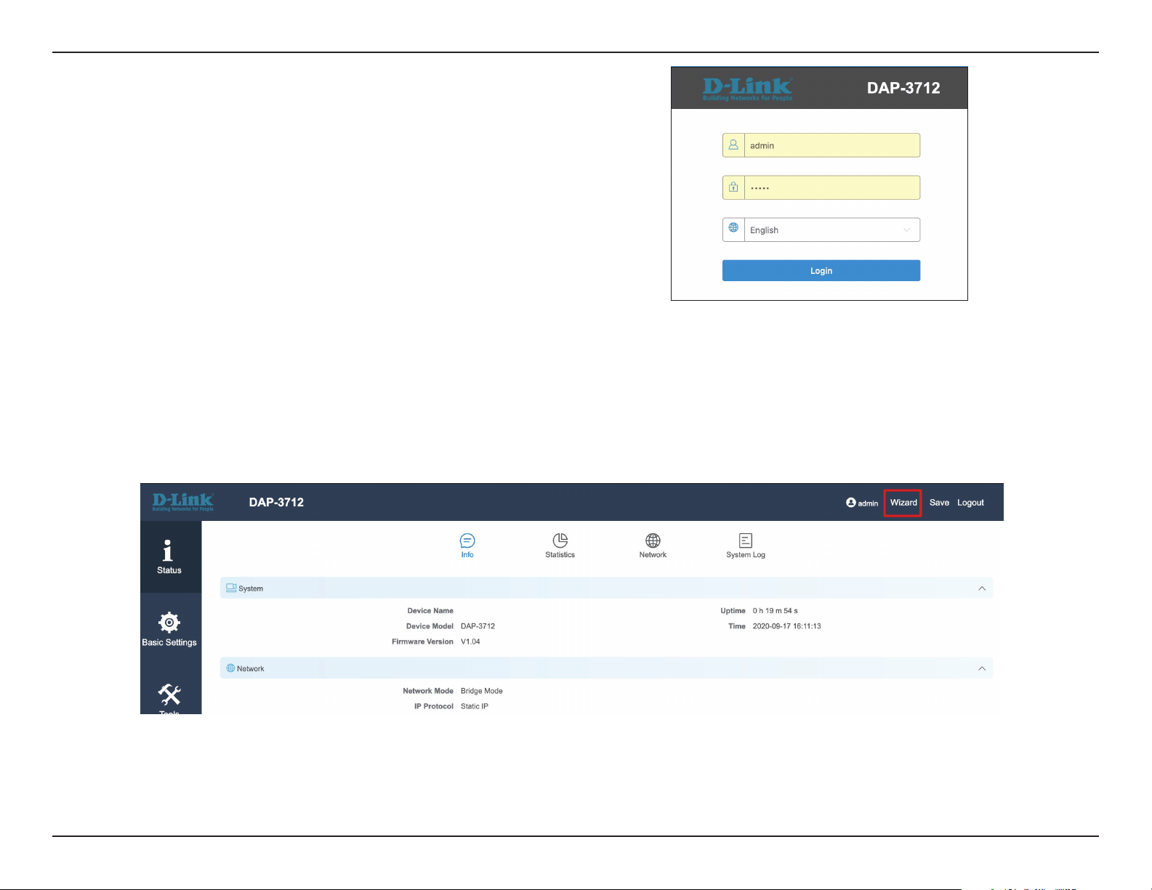
Task: Open the Tools wrench icon in sidebar
Action: pos(169,696)
